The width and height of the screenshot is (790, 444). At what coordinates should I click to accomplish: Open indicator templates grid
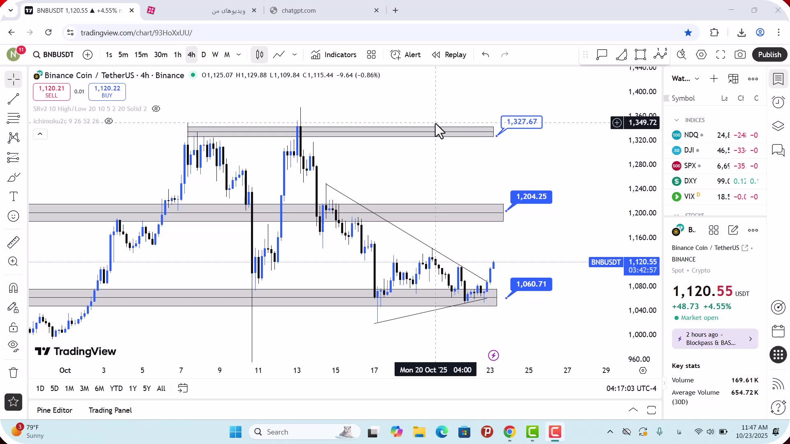point(371,55)
